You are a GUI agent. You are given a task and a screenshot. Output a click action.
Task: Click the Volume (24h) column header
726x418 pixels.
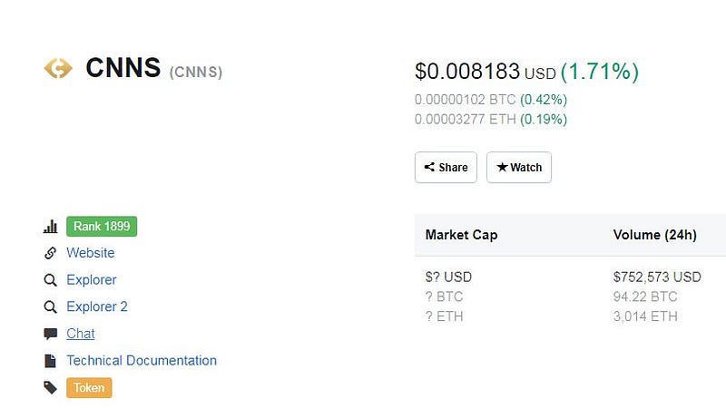pos(654,235)
